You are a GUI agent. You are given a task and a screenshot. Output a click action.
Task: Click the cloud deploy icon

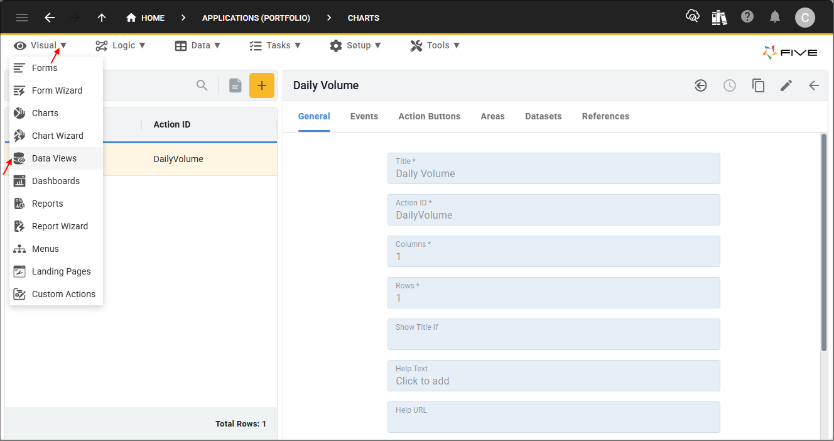pos(692,17)
